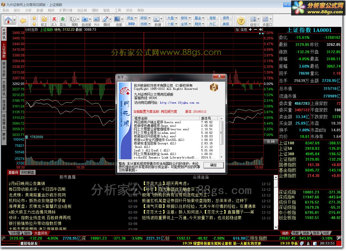This screenshot has width=346, height=251.
Task: Open the home page icon in toolbar
Action: coord(8,20)
